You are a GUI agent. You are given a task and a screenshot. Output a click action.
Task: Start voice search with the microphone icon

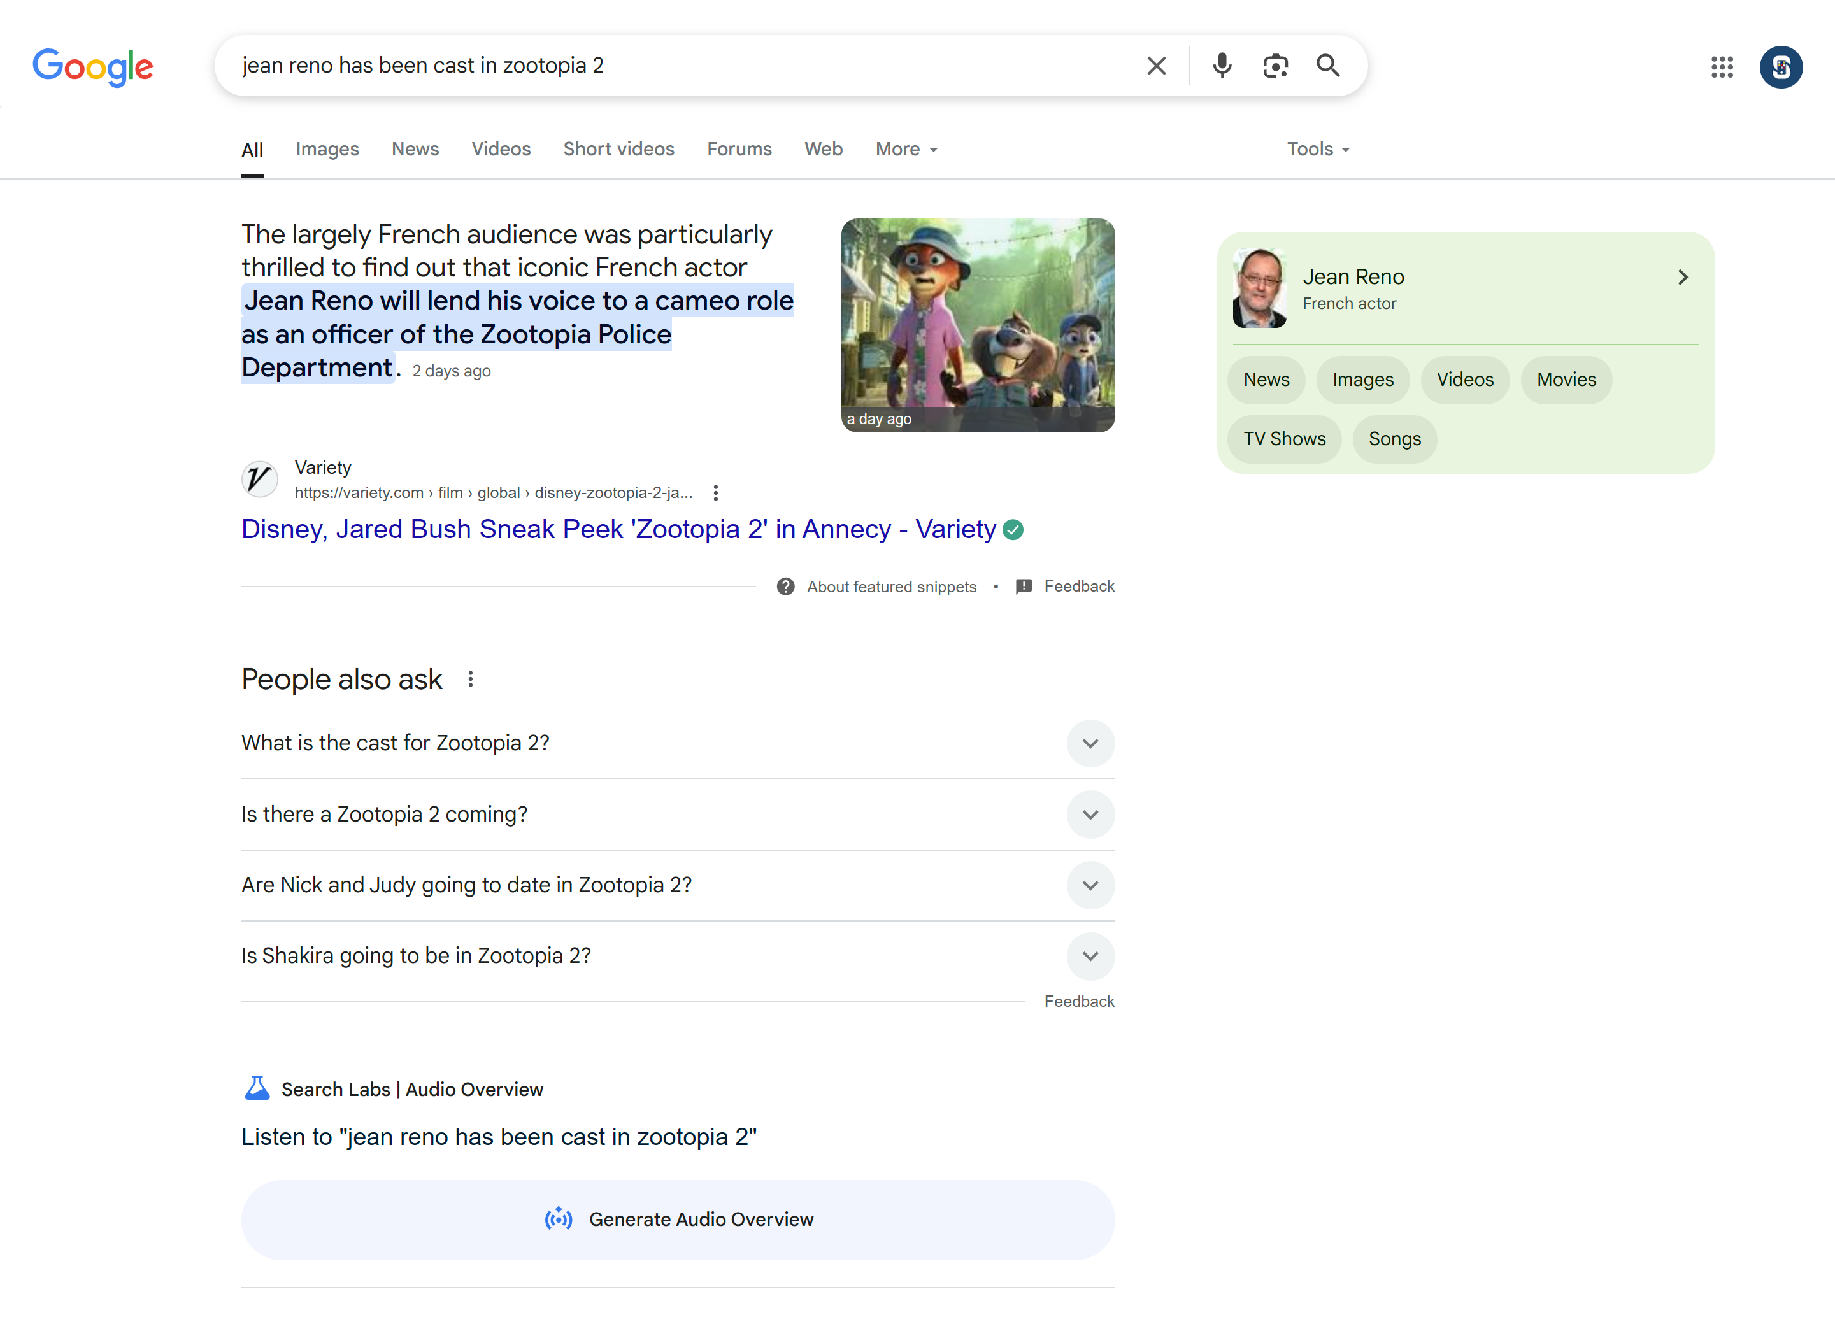pos(1222,66)
